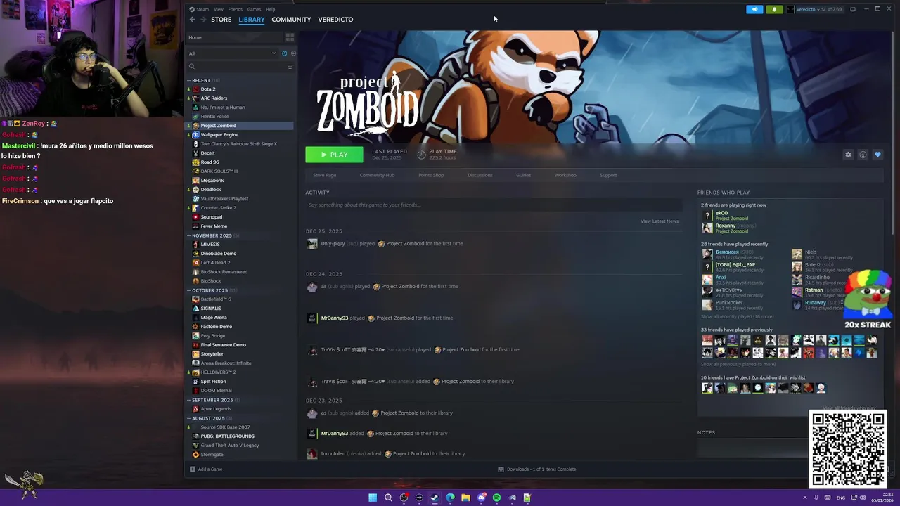Image resolution: width=900 pixels, height=506 pixels.
Task: Open the Guides link
Action: [523, 175]
